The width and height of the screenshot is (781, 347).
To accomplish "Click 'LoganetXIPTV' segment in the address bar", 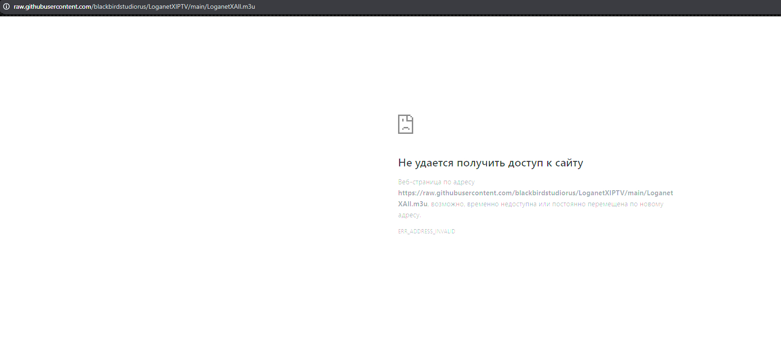I will 168,6.
